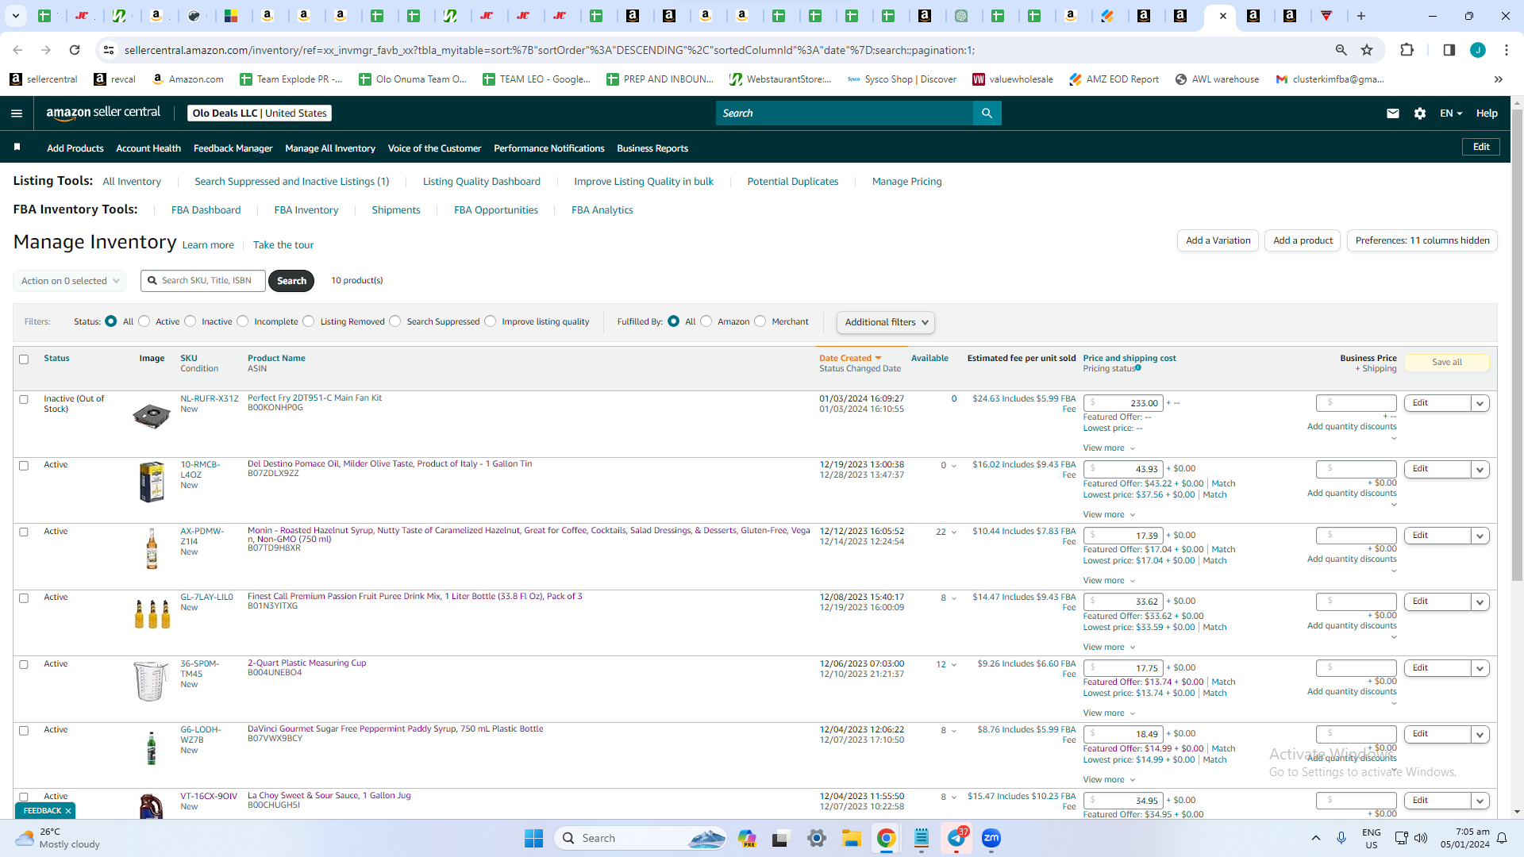The image size is (1524, 857).
Task: Expand View more for Monin Hazelnut Syrup row
Action: [x=1109, y=581]
